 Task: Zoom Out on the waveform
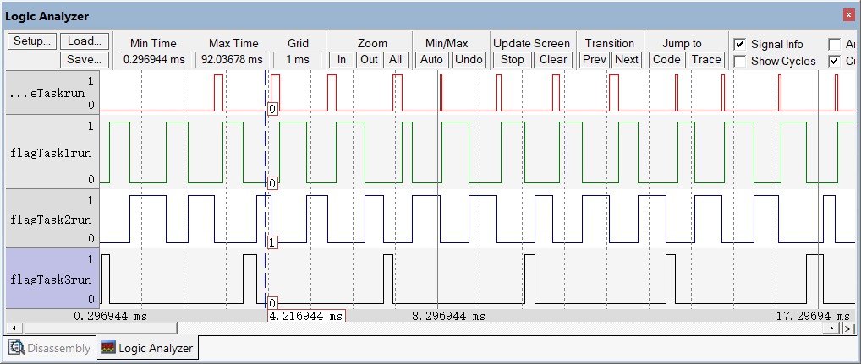tap(369, 60)
